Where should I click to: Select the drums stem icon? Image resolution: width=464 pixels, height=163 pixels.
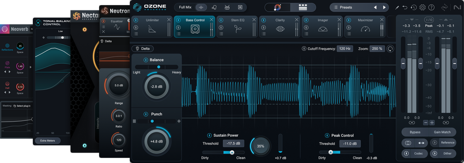(227, 7)
